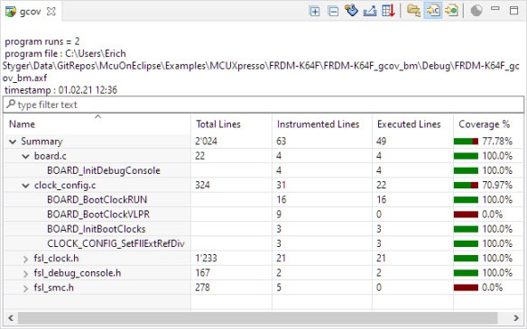The image size is (527, 329).
Task: Click the type filter text field
Action: coord(263,105)
